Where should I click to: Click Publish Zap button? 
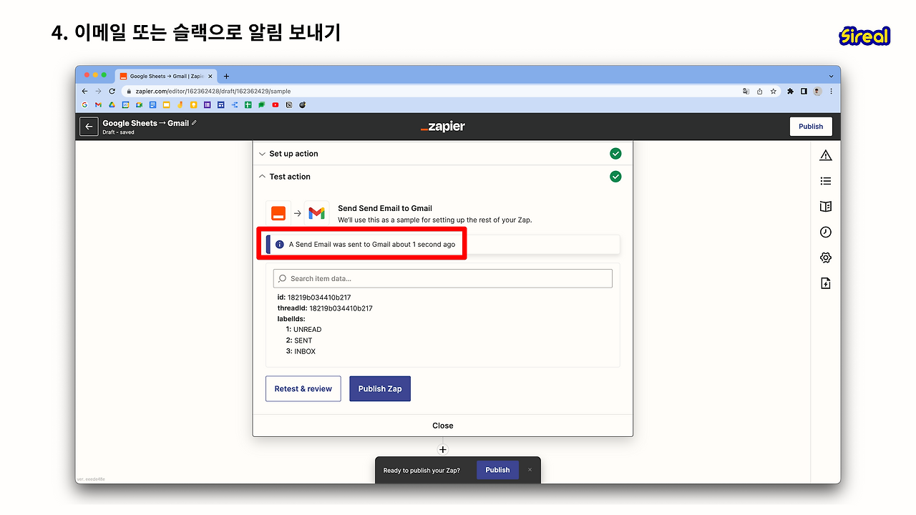coord(380,388)
